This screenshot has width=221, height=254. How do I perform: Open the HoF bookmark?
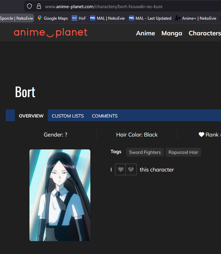tap(79, 18)
